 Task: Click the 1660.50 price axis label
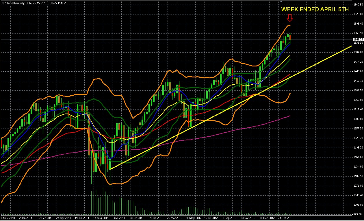358,5
